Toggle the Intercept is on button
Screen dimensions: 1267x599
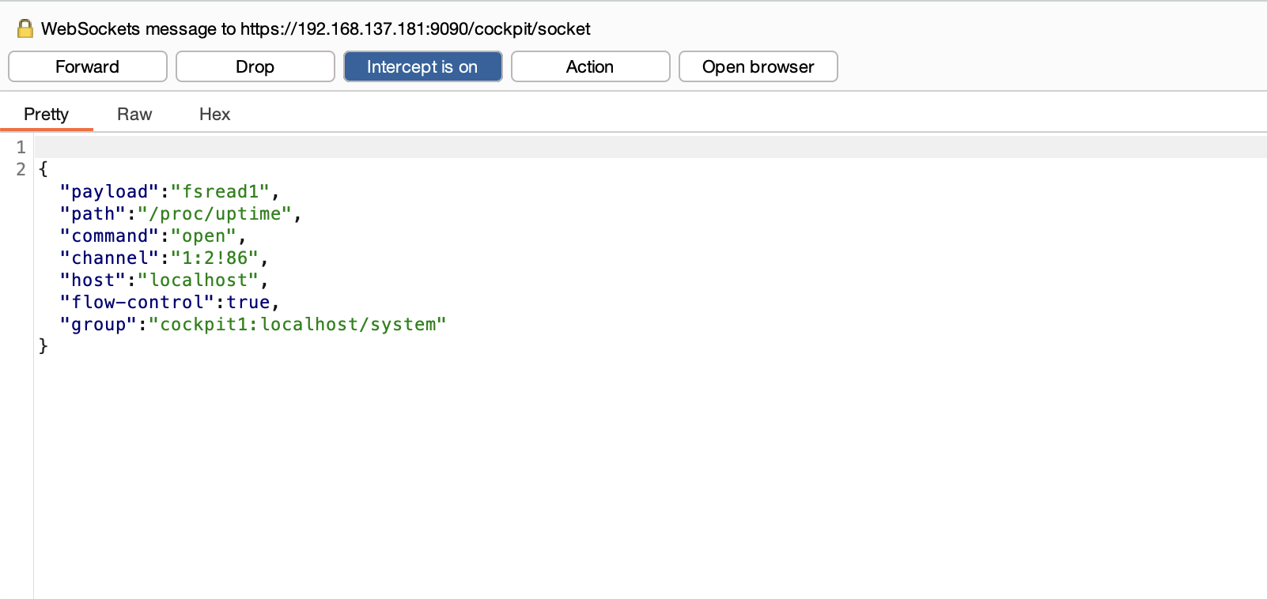[x=423, y=66]
